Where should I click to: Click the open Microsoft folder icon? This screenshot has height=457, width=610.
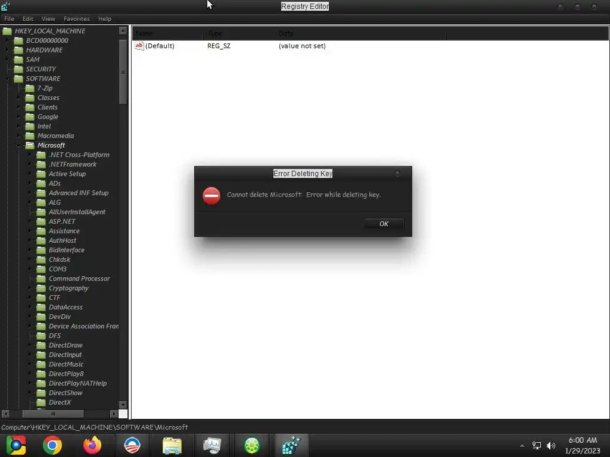point(30,145)
